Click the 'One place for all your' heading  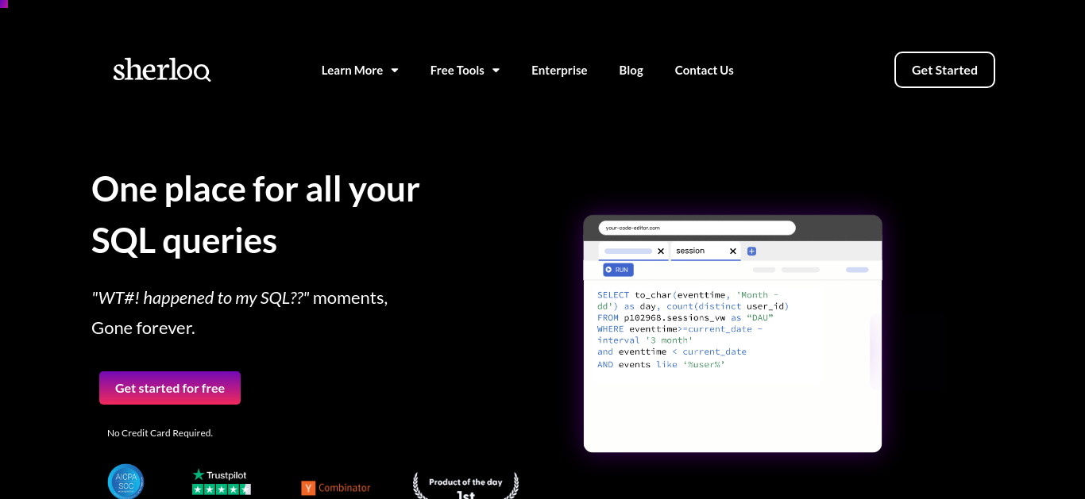256,189
